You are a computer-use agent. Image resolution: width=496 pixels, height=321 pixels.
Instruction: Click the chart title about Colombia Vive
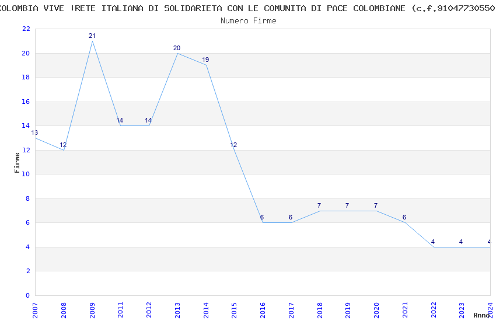pyautogui.click(x=248, y=8)
